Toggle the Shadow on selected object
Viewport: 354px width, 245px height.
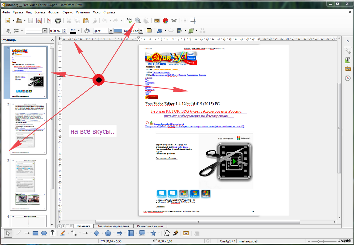coord(149,30)
